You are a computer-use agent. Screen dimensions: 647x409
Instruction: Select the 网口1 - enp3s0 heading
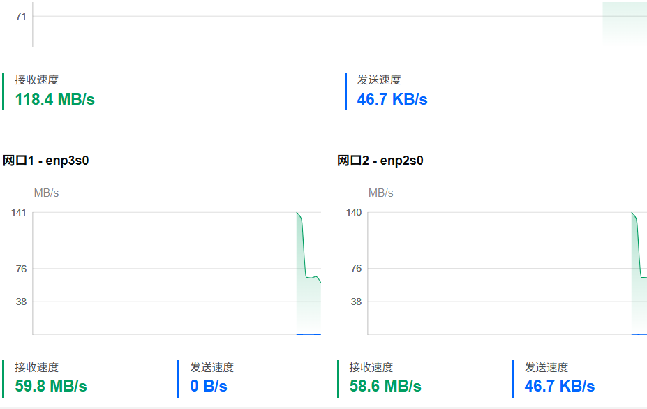tap(46, 160)
